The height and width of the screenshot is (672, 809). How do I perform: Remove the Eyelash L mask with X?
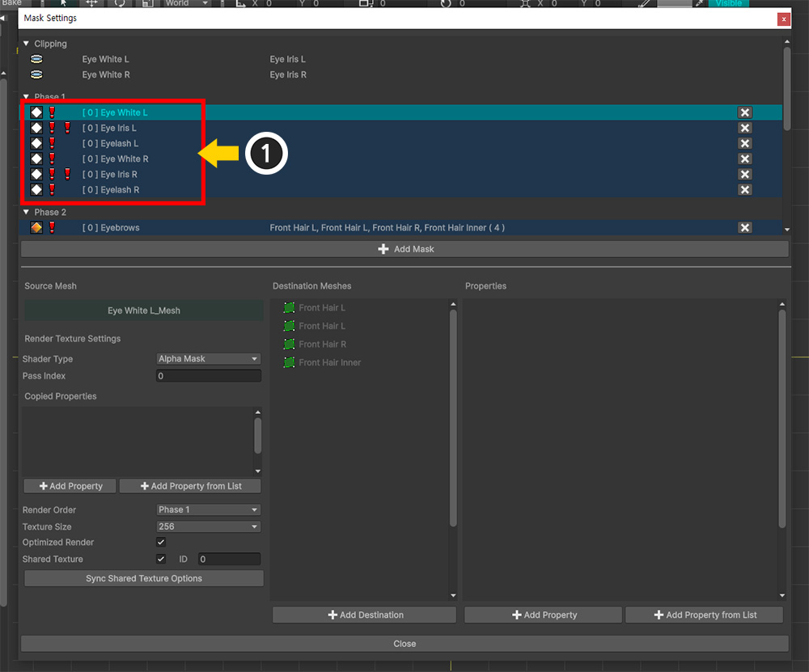pos(744,143)
